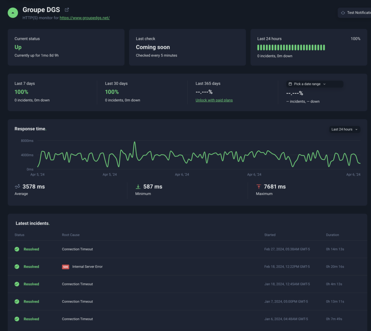Click the green up-status circle icon
This screenshot has width=371, height=331.
13,13
